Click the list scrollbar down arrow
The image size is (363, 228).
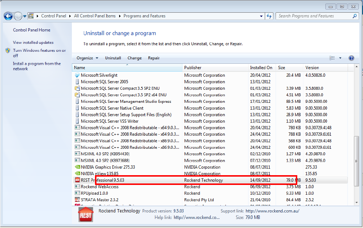tap(356, 203)
